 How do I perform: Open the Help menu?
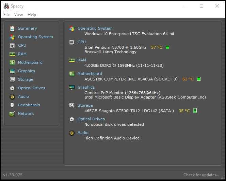pyautogui.click(x=32, y=15)
